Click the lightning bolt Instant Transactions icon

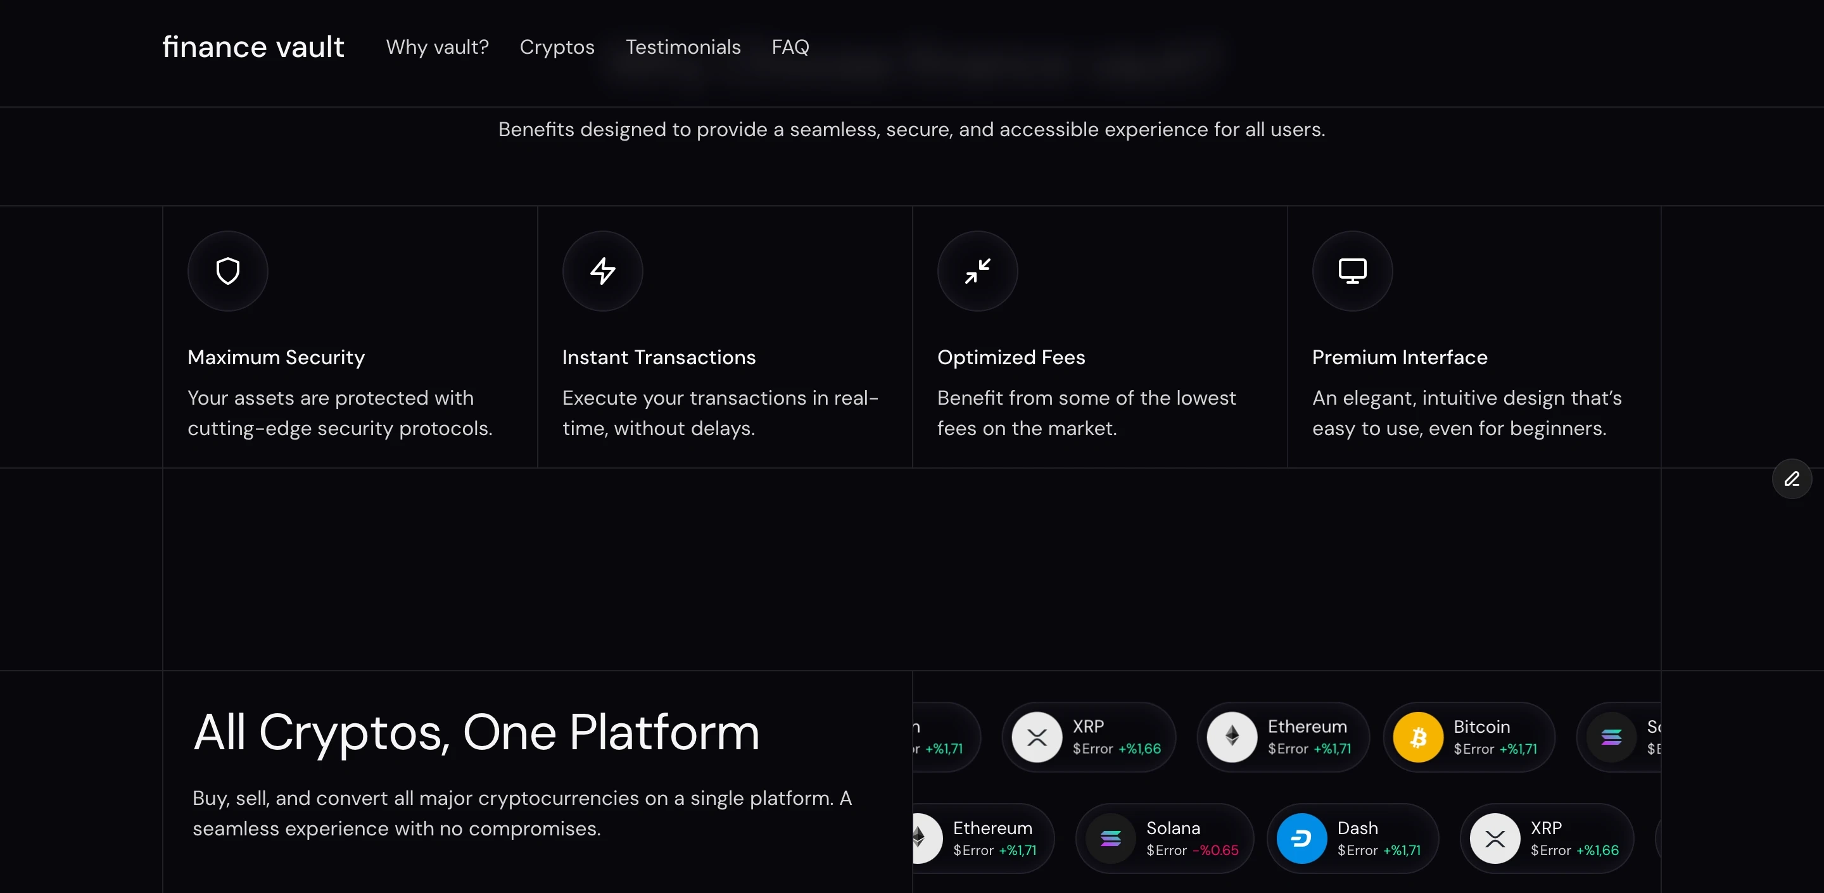coord(602,270)
